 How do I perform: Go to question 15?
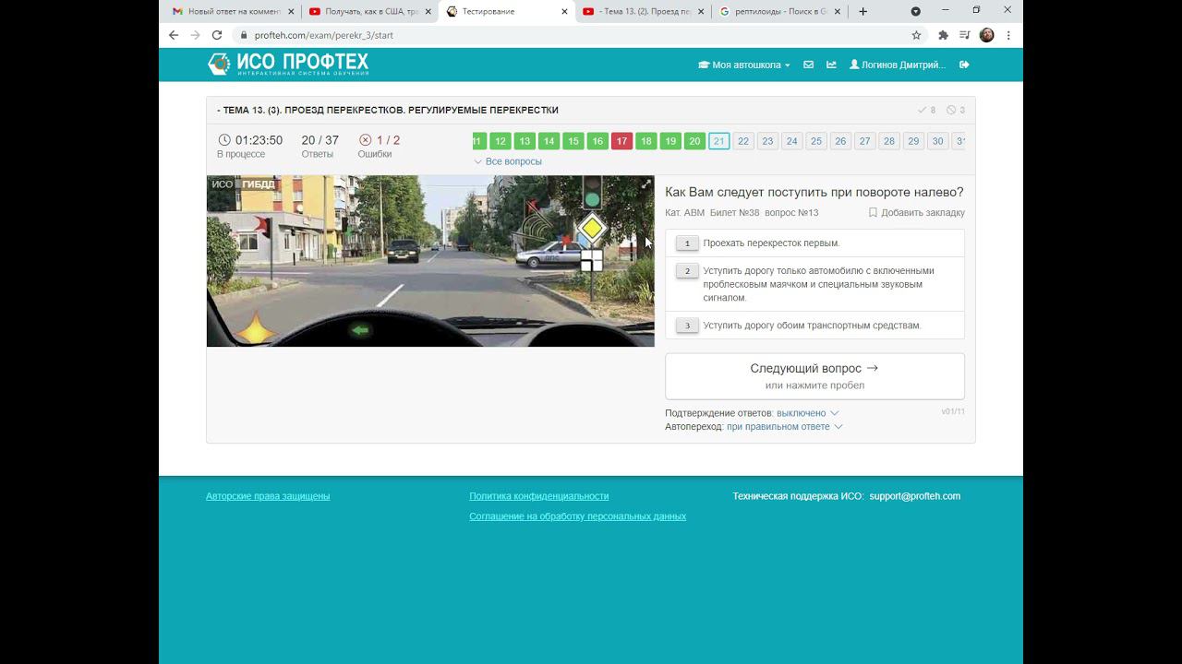pos(573,141)
